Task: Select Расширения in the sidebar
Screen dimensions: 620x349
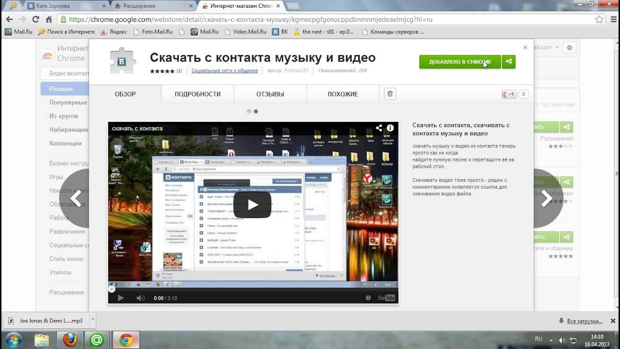Action: click(x=66, y=292)
